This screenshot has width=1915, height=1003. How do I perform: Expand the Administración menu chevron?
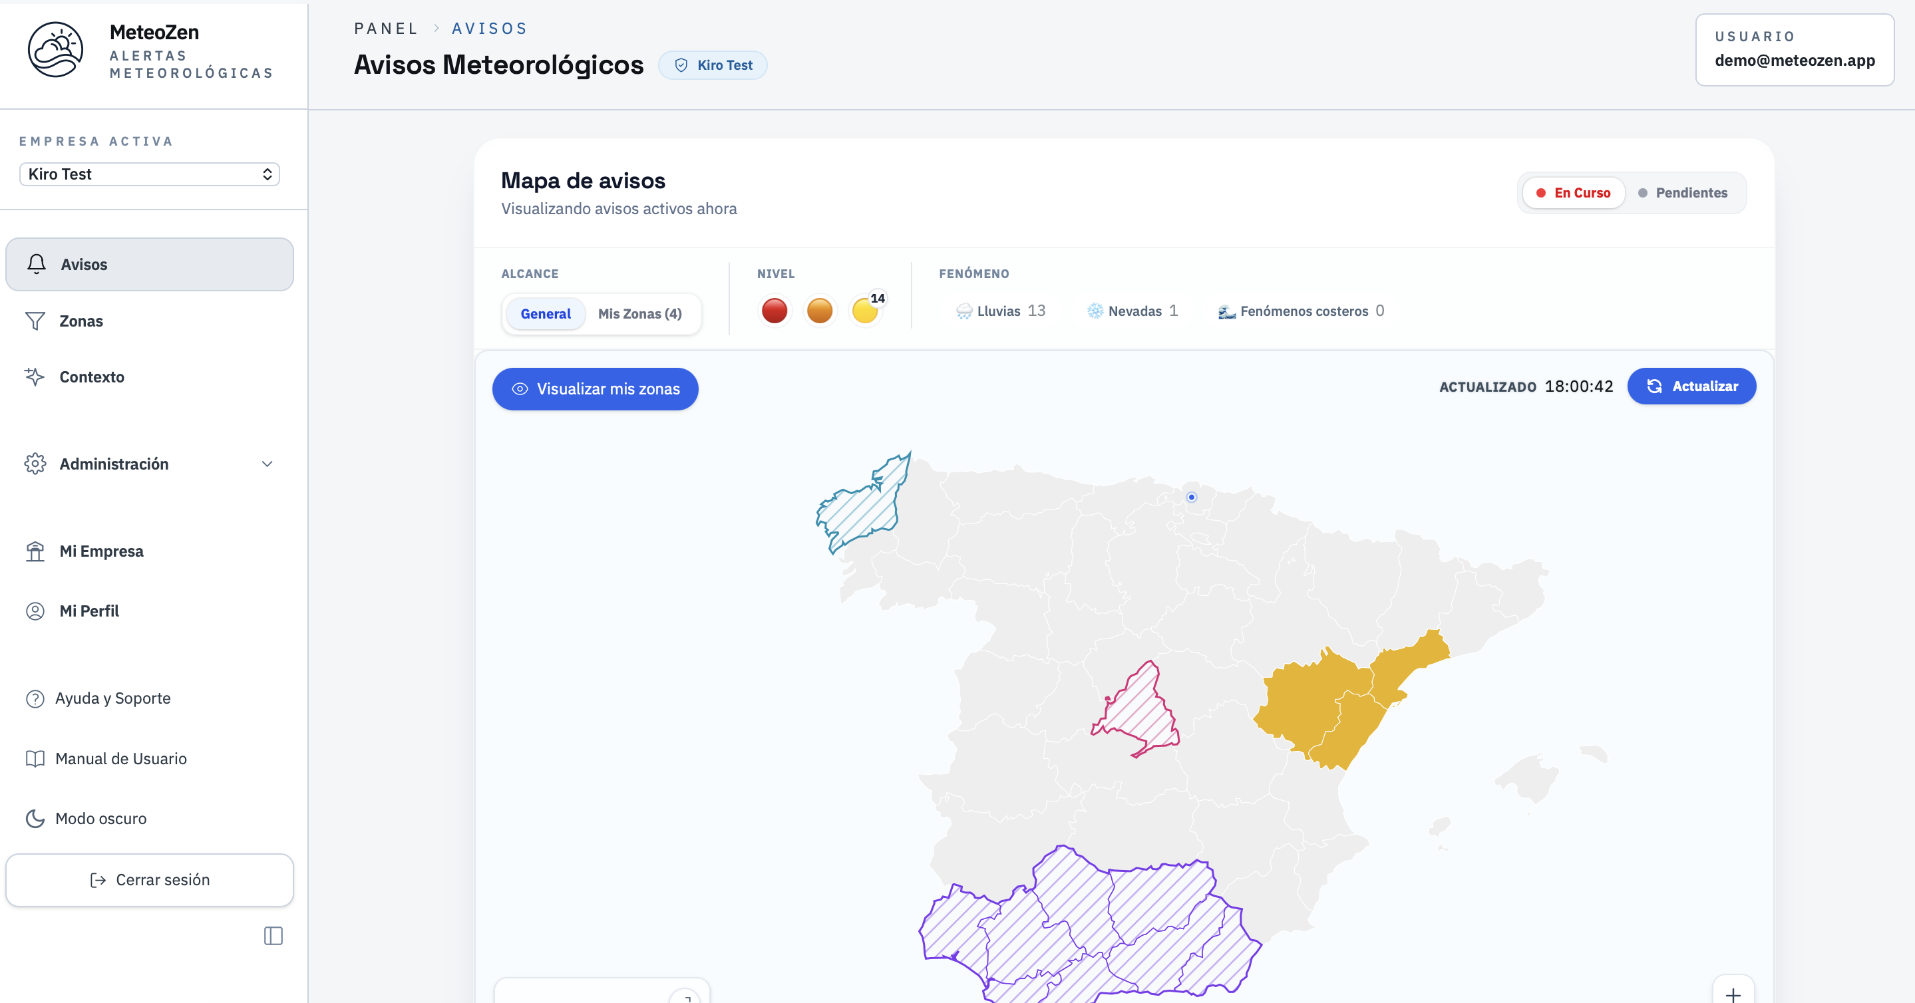point(267,464)
